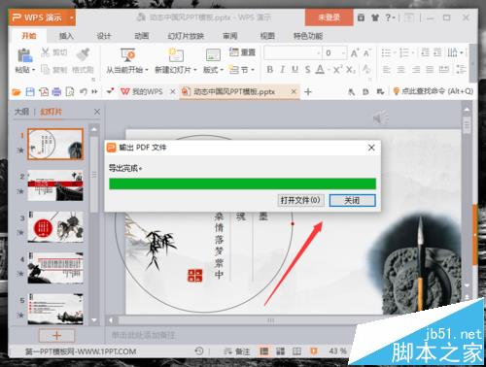Toggle Strikethrough S formatting
Screen dimensions: 486x367
(x=307, y=69)
